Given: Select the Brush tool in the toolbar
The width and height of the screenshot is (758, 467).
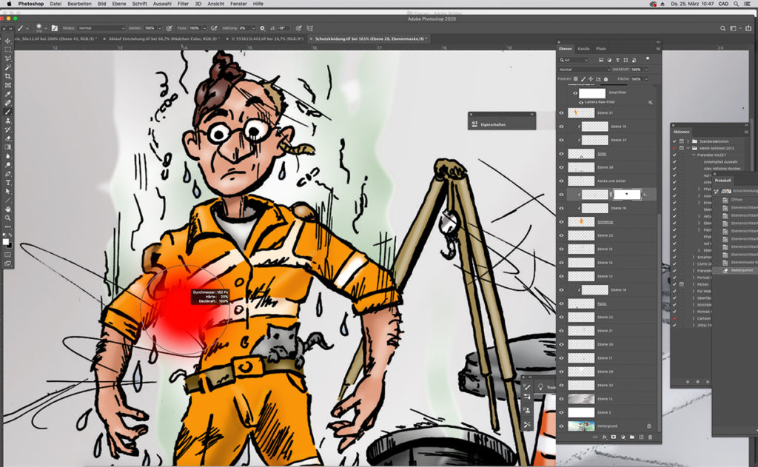Looking at the screenshot, I should 7,112.
